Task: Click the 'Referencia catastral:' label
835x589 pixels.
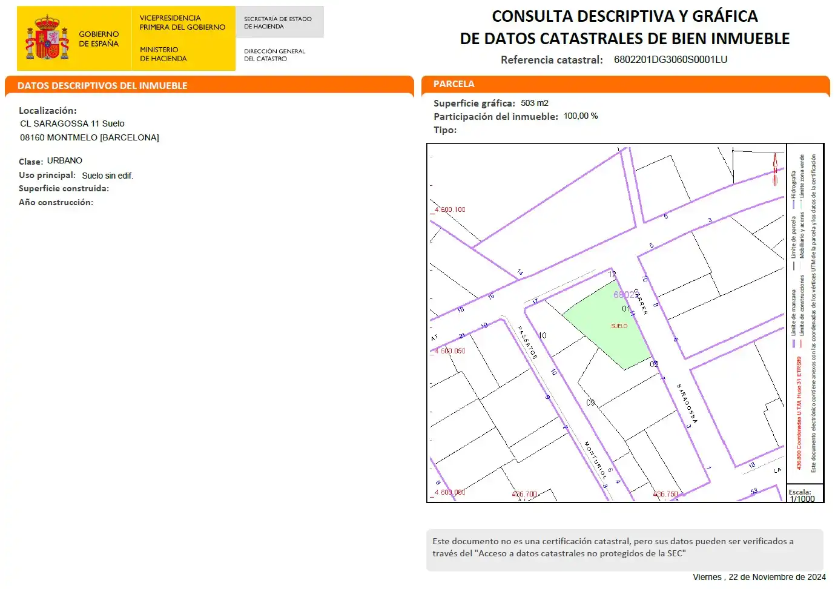Action: (552, 60)
